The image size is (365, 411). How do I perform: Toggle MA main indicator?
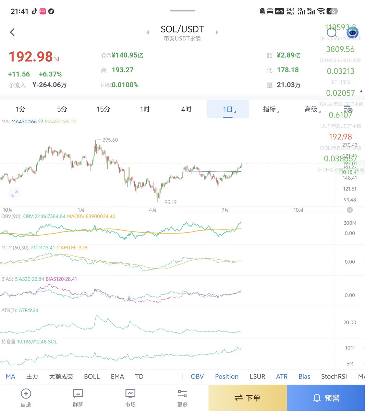tap(10, 376)
